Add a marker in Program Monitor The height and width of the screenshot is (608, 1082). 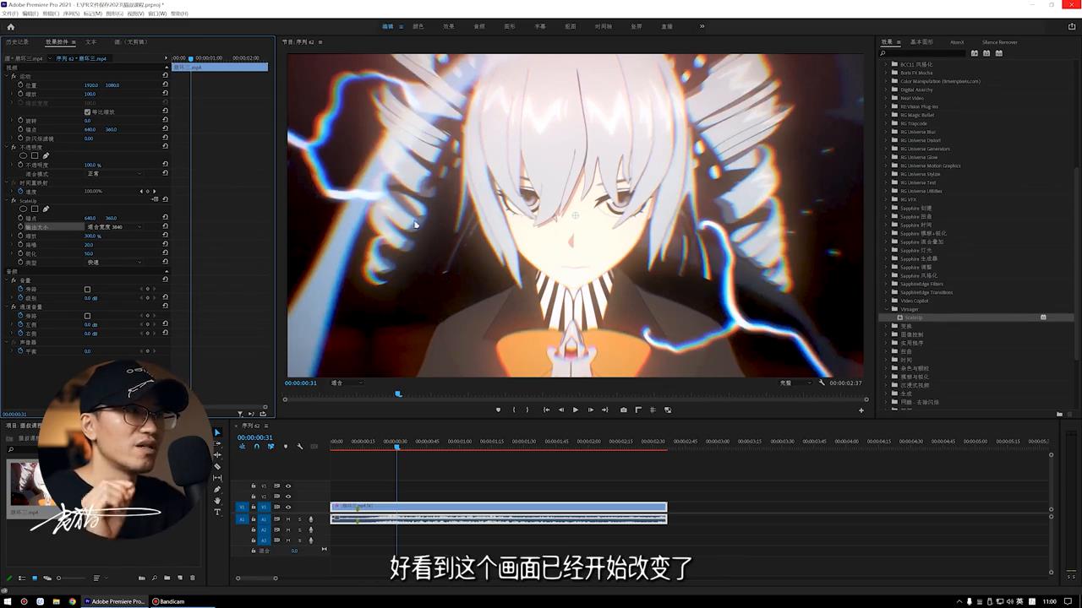pyautogui.click(x=498, y=410)
